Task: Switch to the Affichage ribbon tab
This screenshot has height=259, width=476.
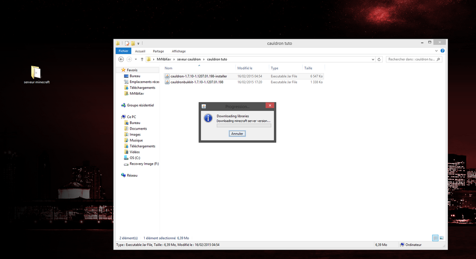Action: (178, 51)
